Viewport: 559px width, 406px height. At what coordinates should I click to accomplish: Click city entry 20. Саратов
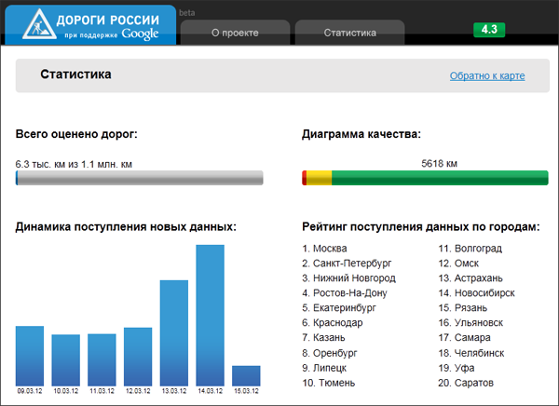coord(466,383)
